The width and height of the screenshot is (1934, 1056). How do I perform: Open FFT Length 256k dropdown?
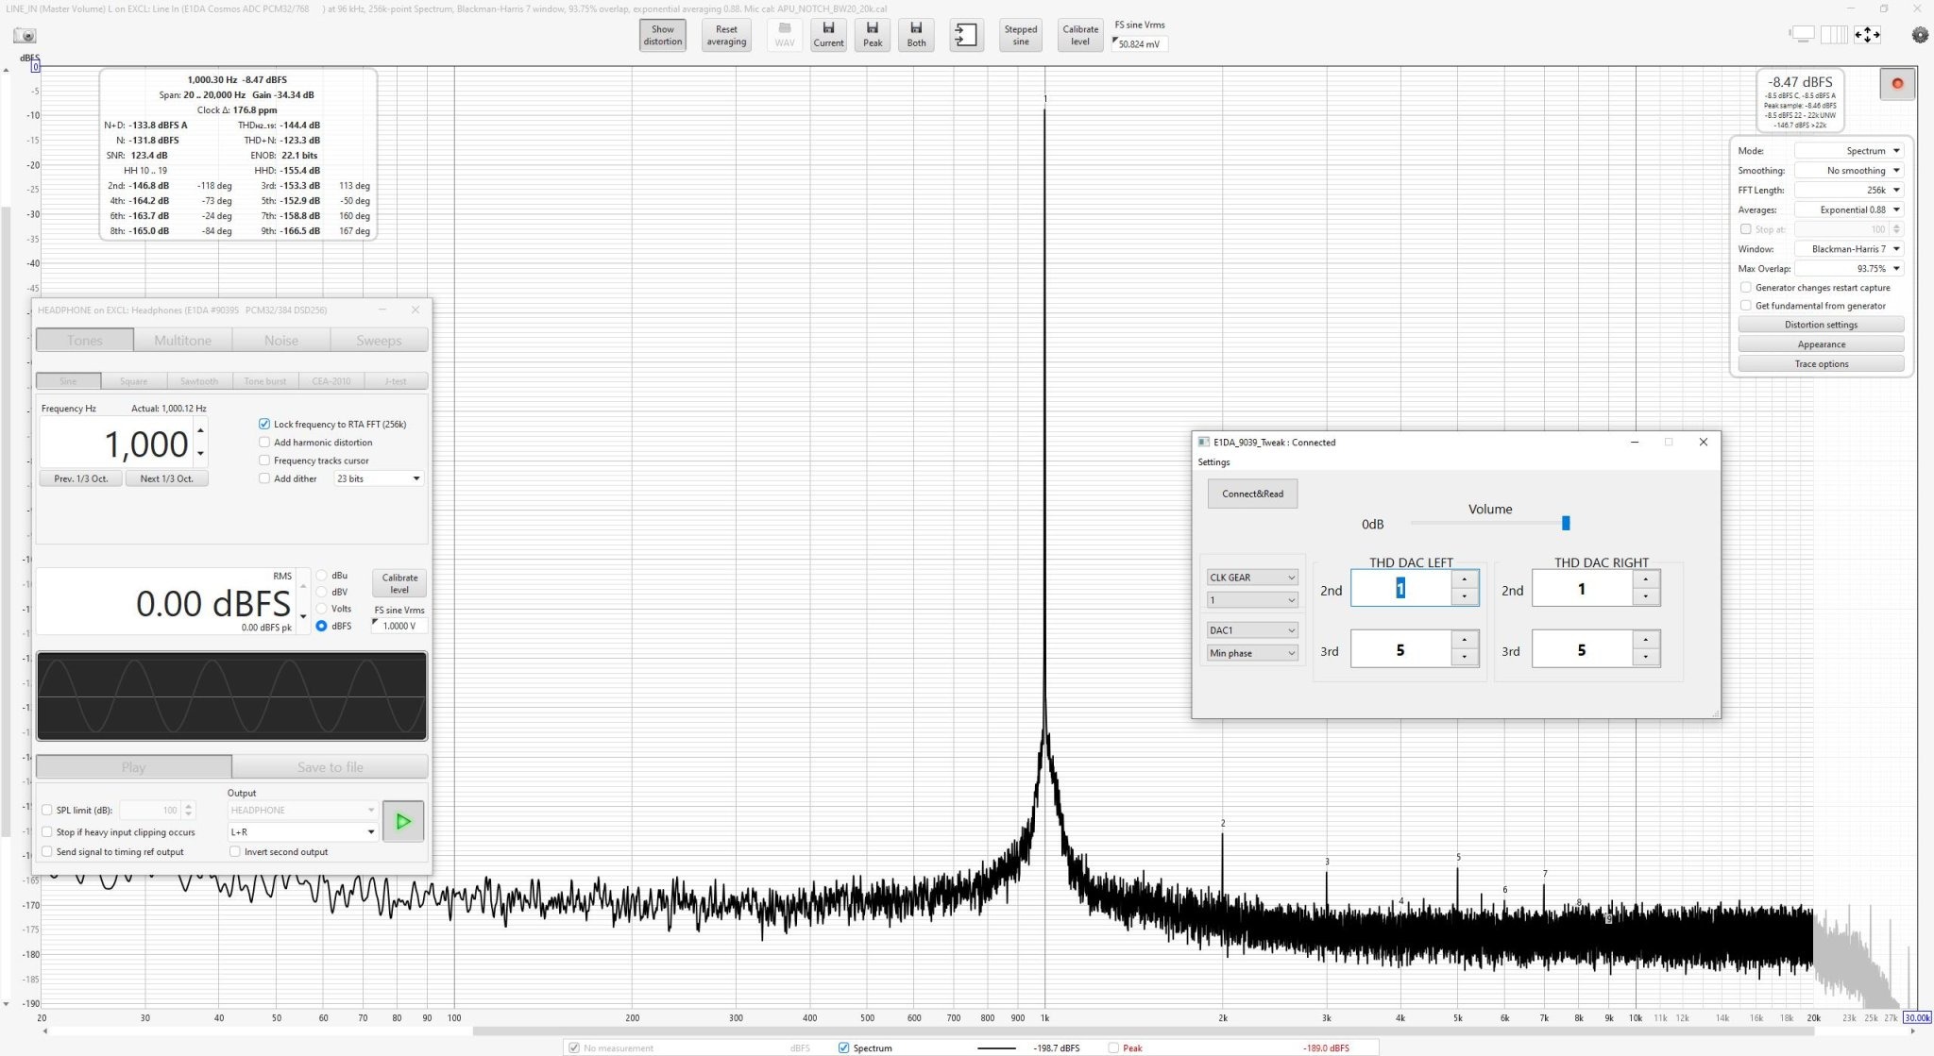(x=1849, y=190)
